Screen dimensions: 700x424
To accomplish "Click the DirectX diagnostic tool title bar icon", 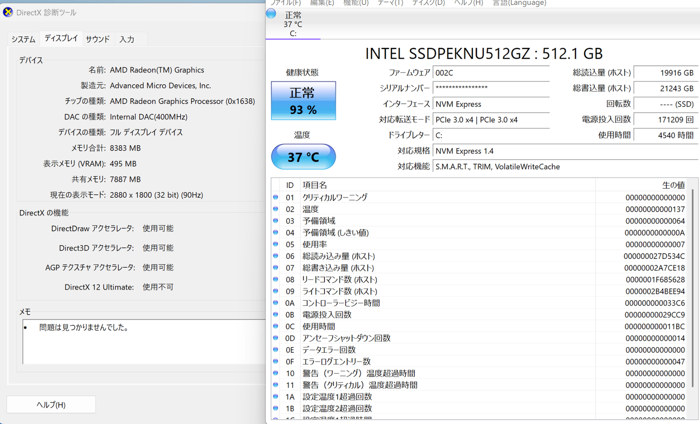I will tap(8, 12).
